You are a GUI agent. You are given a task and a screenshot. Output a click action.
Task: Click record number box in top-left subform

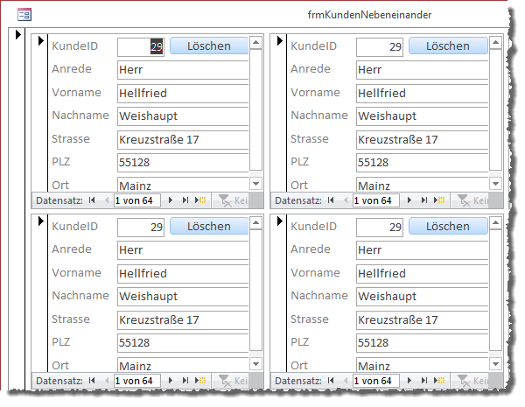pos(137,200)
